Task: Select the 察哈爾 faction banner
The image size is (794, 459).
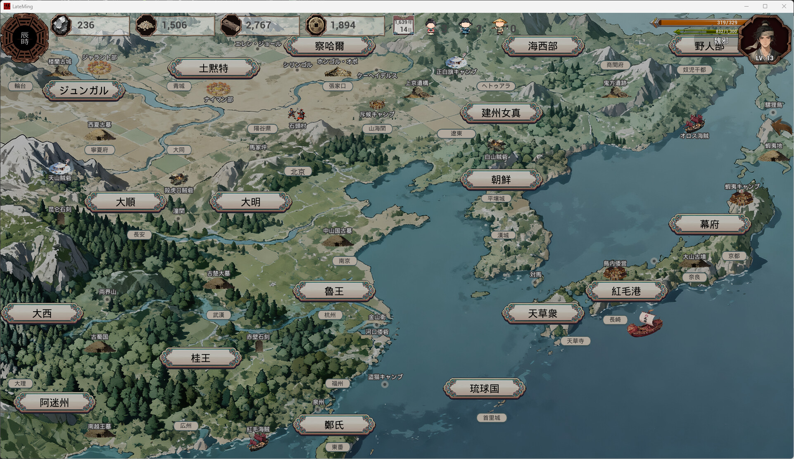Action: tap(330, 46)
